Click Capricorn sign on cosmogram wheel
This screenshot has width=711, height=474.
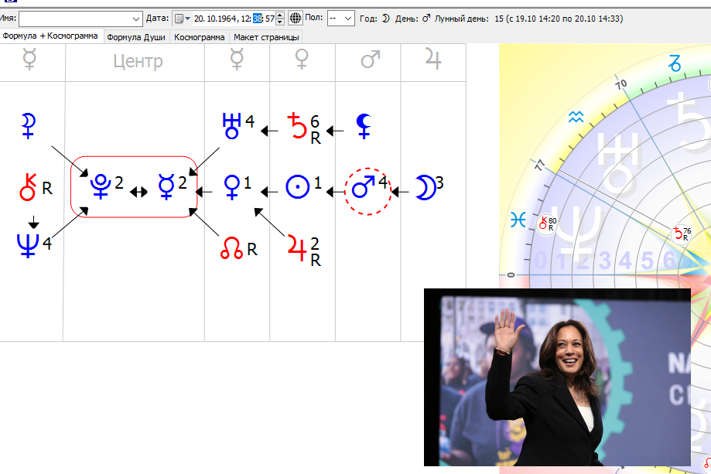click(675, 63)
